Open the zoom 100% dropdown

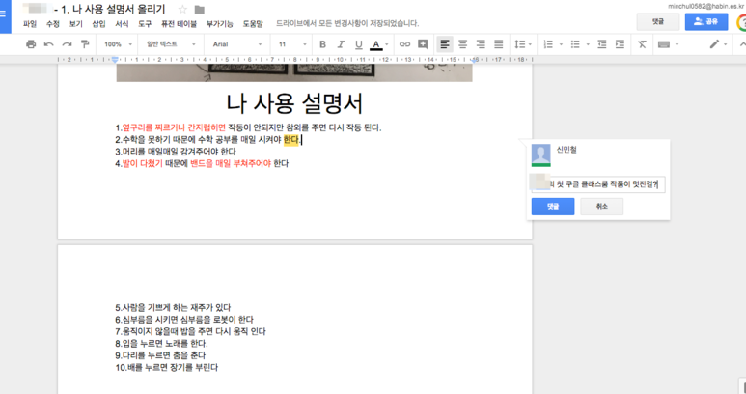(x=118, y=44)
